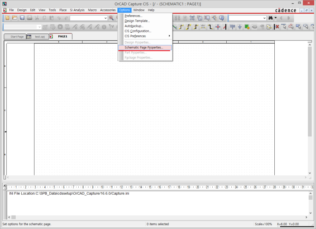Viewport: 316px width, 229px height.
Task: Open the Place menu
Action: coord(63,10)
